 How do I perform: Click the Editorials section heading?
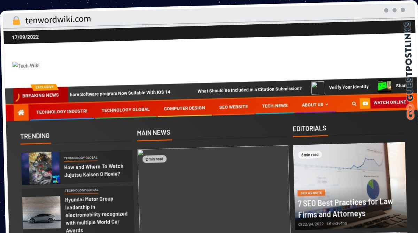click(309, 129)
